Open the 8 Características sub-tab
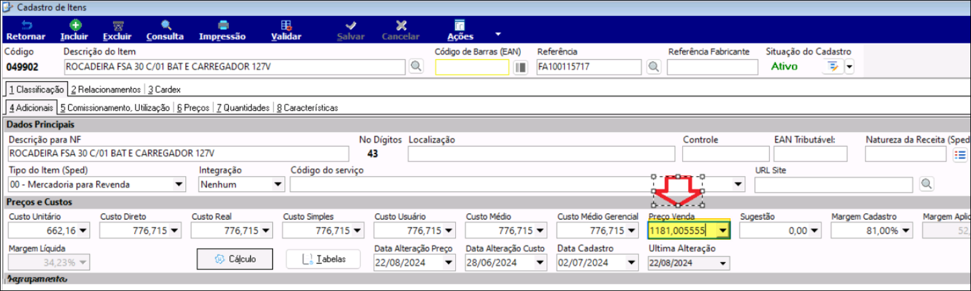Image resolution: width=971 pixels, height=291 pixels. point(307,108)
